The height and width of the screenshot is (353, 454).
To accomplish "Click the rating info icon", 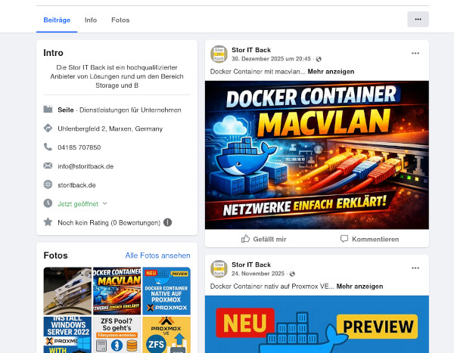I will point(168,222).
